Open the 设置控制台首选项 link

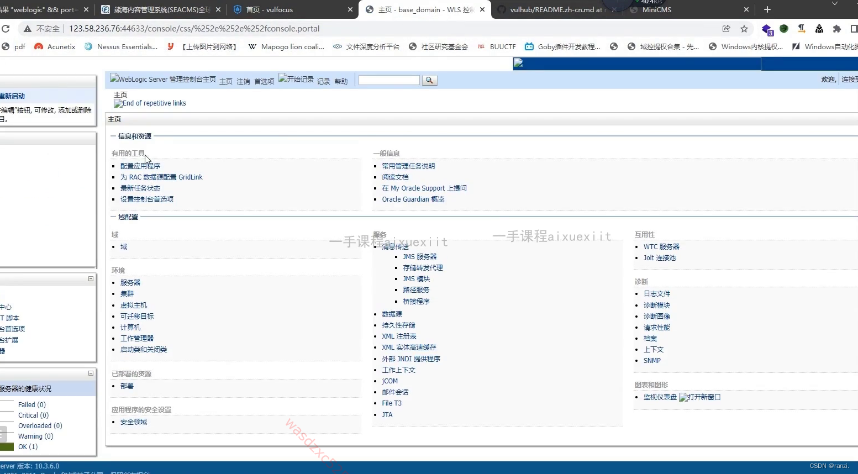coord(147,199)
